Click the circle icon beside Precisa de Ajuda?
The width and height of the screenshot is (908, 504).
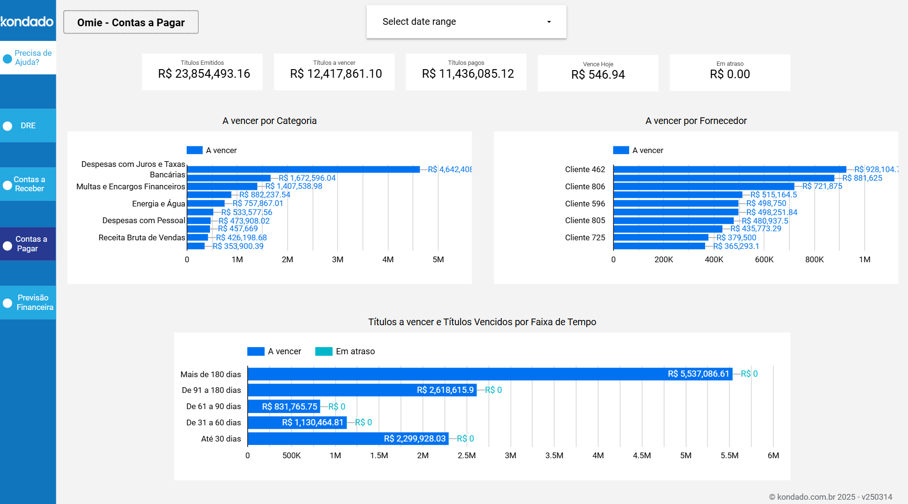click(7, 58)
